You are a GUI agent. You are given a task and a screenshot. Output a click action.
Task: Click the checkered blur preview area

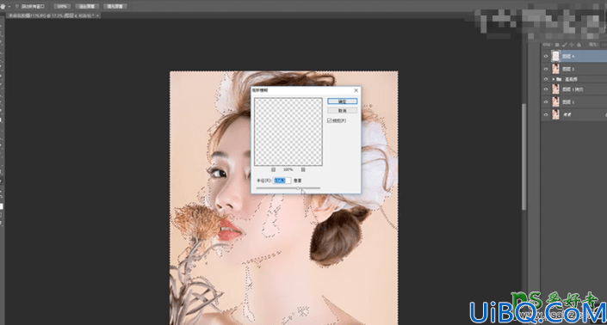tap(288, 132)
